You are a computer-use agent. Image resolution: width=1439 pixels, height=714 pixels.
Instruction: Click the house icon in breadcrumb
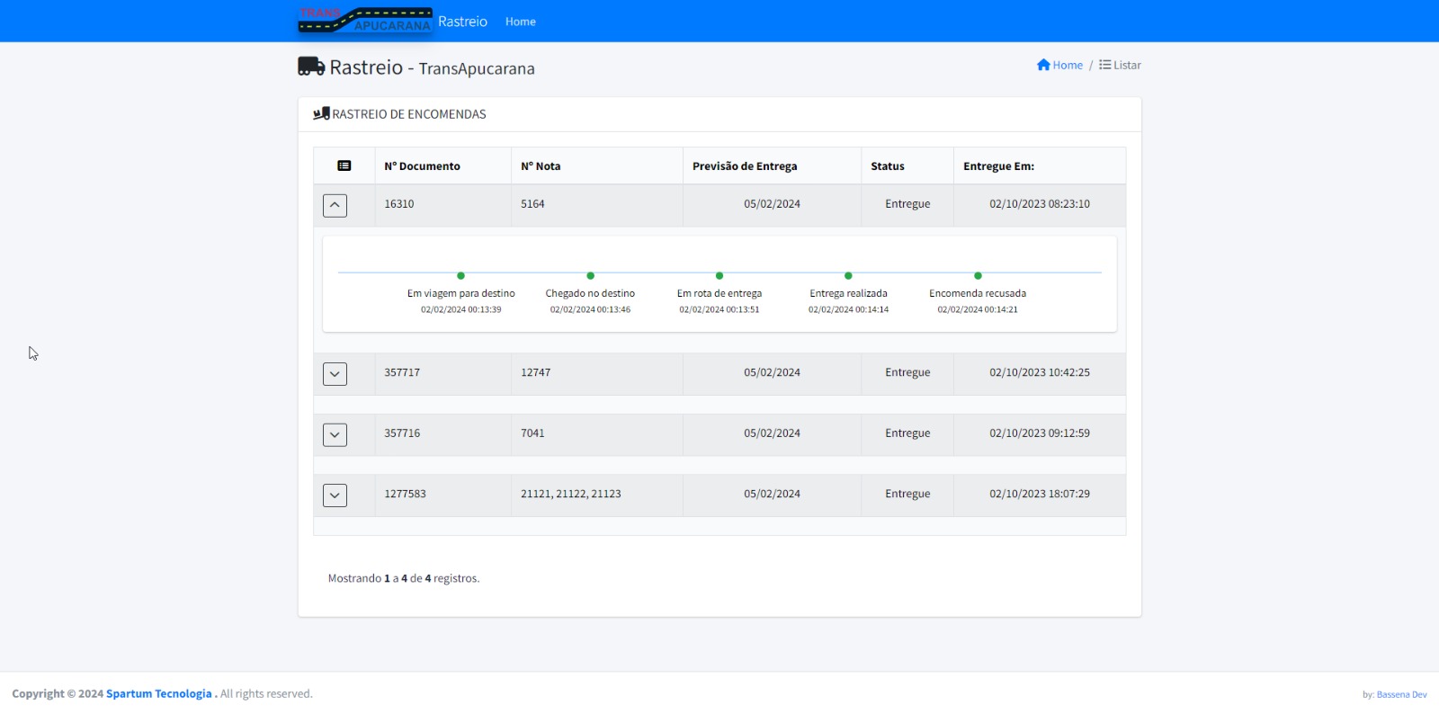click(x=1043, y=65)
